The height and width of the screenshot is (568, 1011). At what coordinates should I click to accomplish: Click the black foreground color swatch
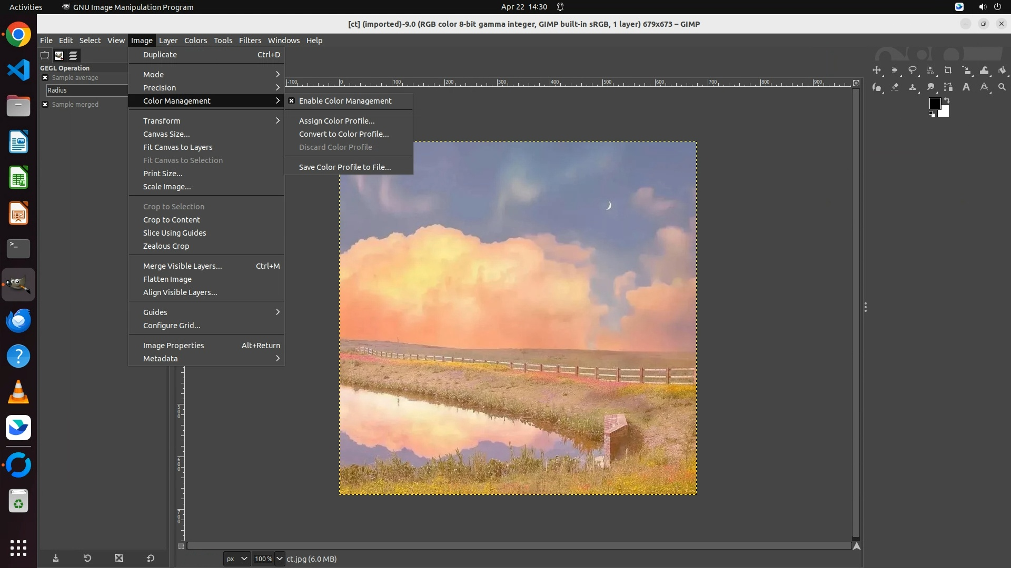pos(934,103)
